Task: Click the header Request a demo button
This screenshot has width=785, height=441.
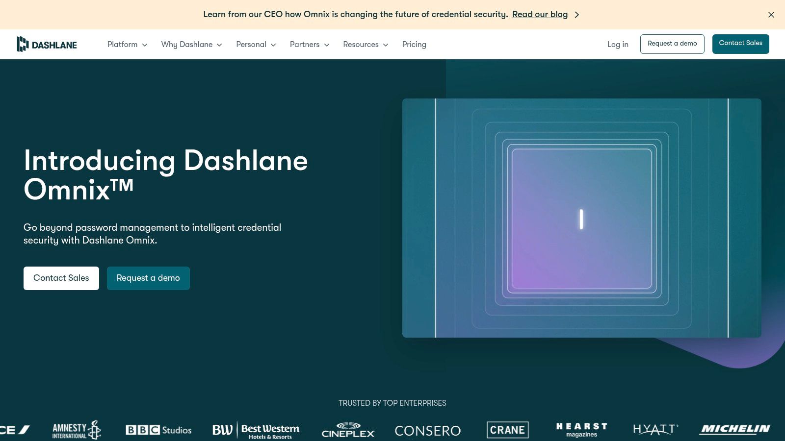Action: pyautogui.click(x=672, y=44)
